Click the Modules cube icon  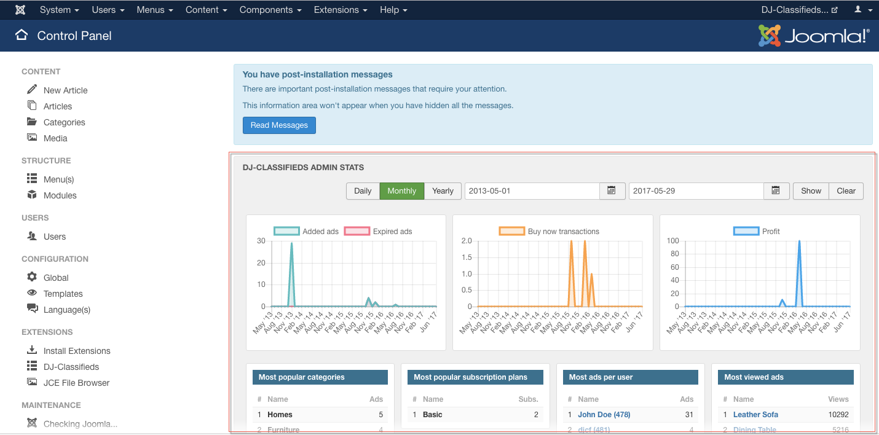coord(32,194)
